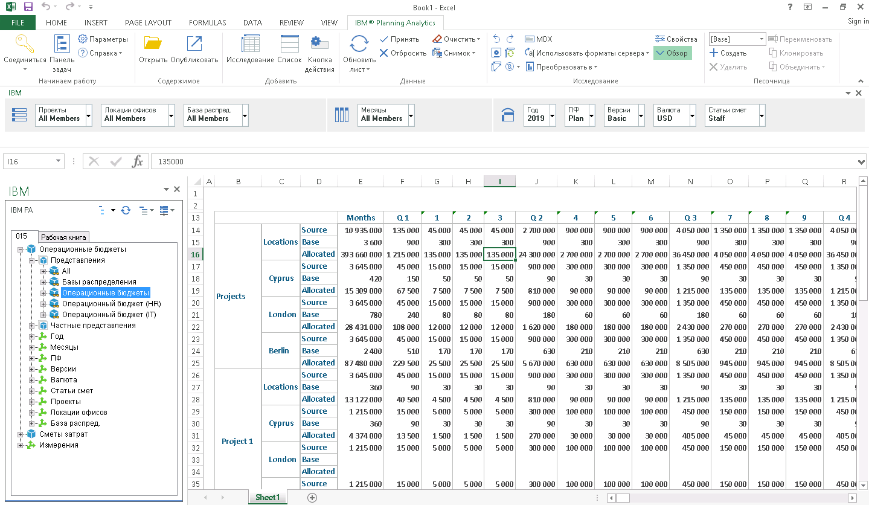Click the Undo arrow in title bar
This screenshot has width=869, height=505.
pyautogui.click(x=46, y=7)
